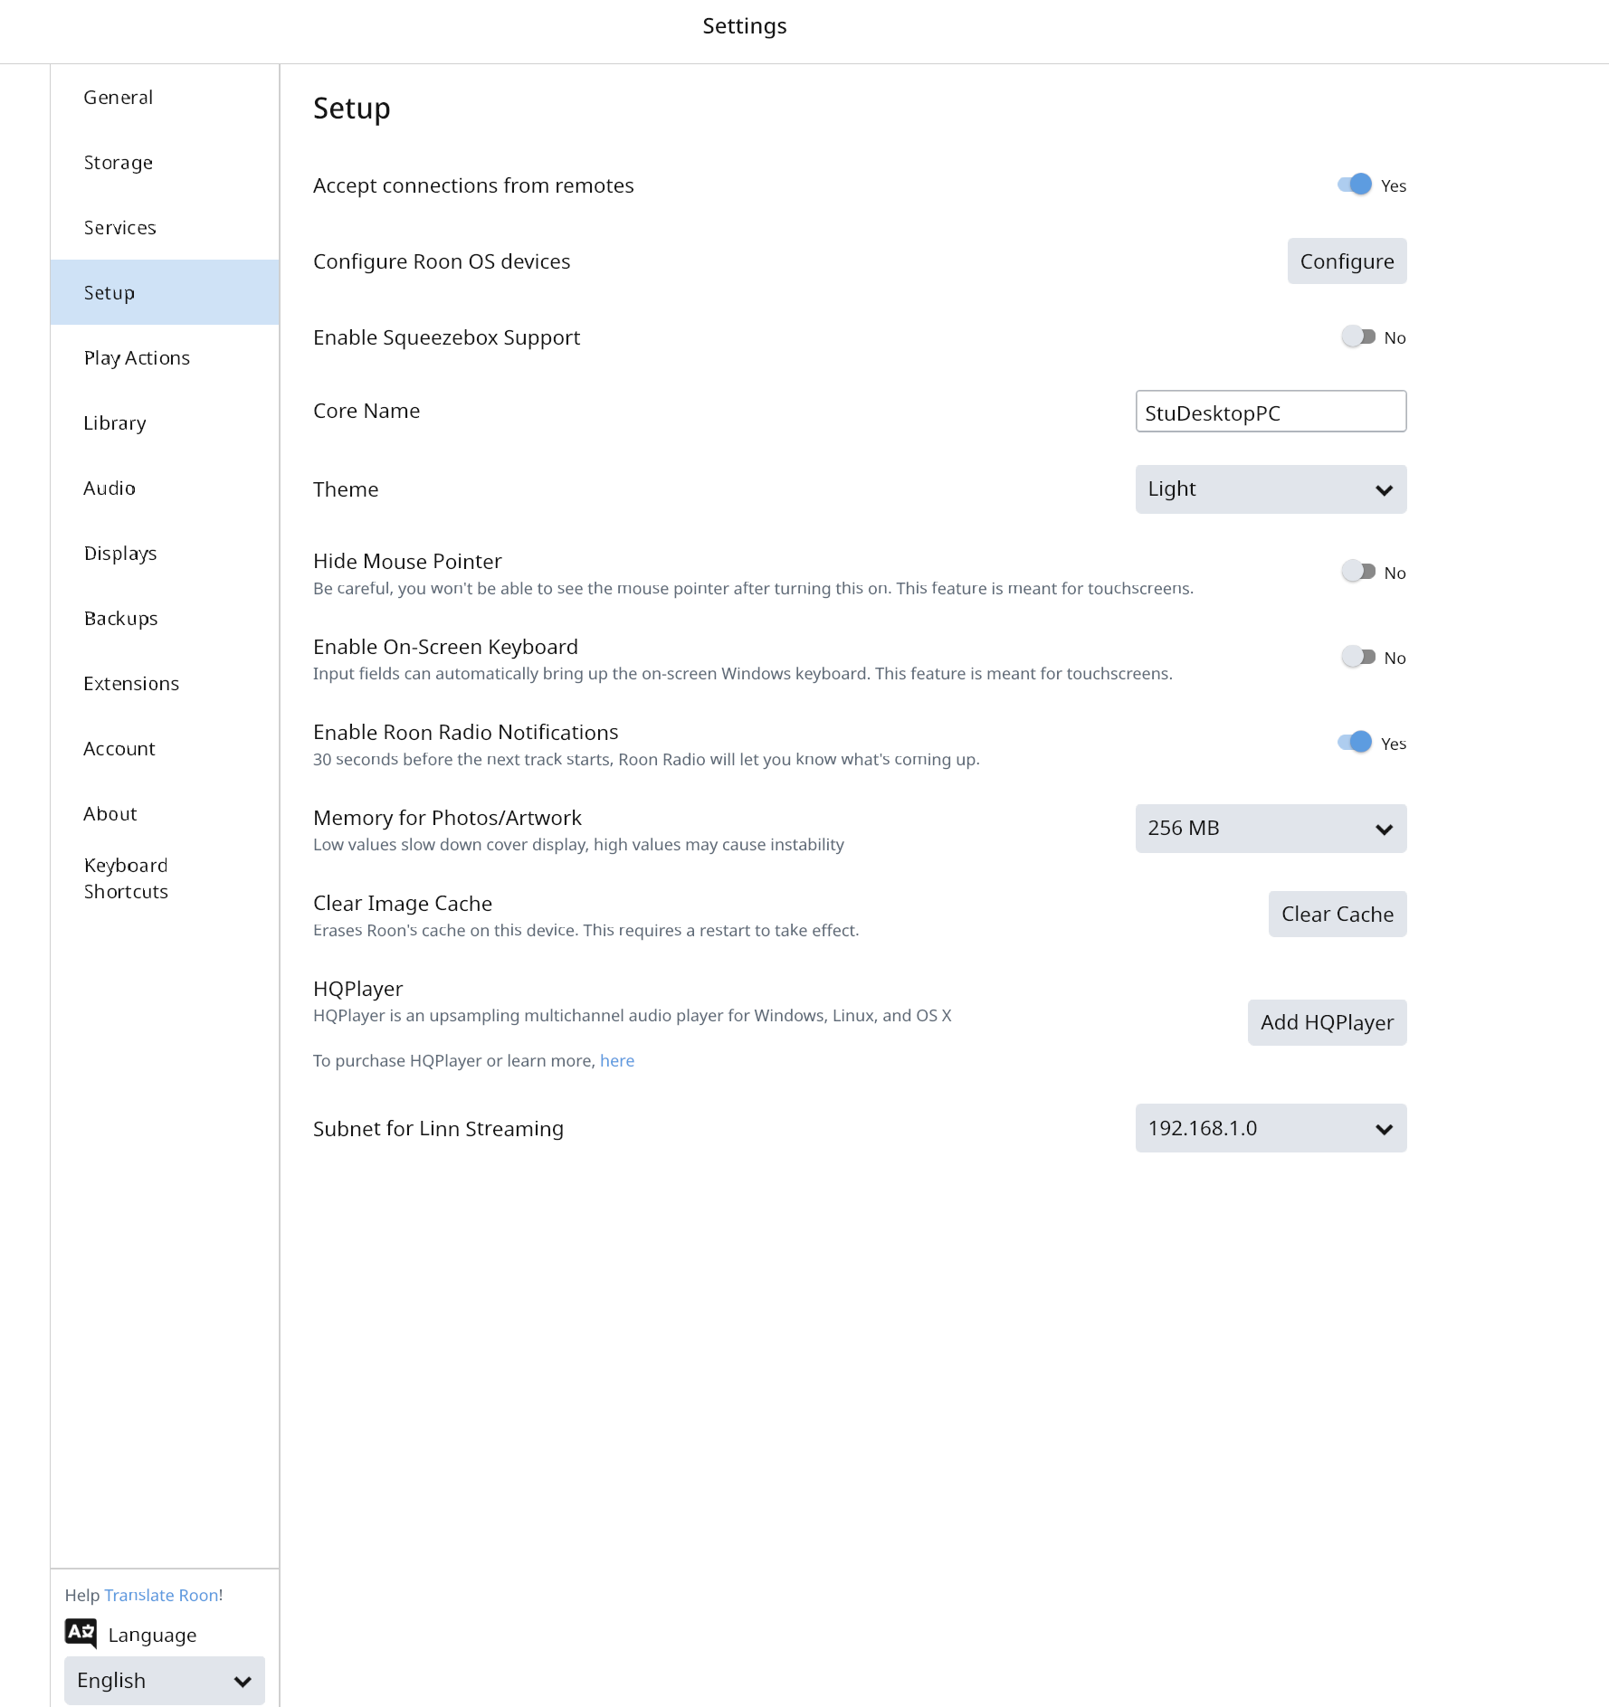Open the Translate Roon link
This screenshot has height=1707, width=1609.
(x=161, y=1595)
